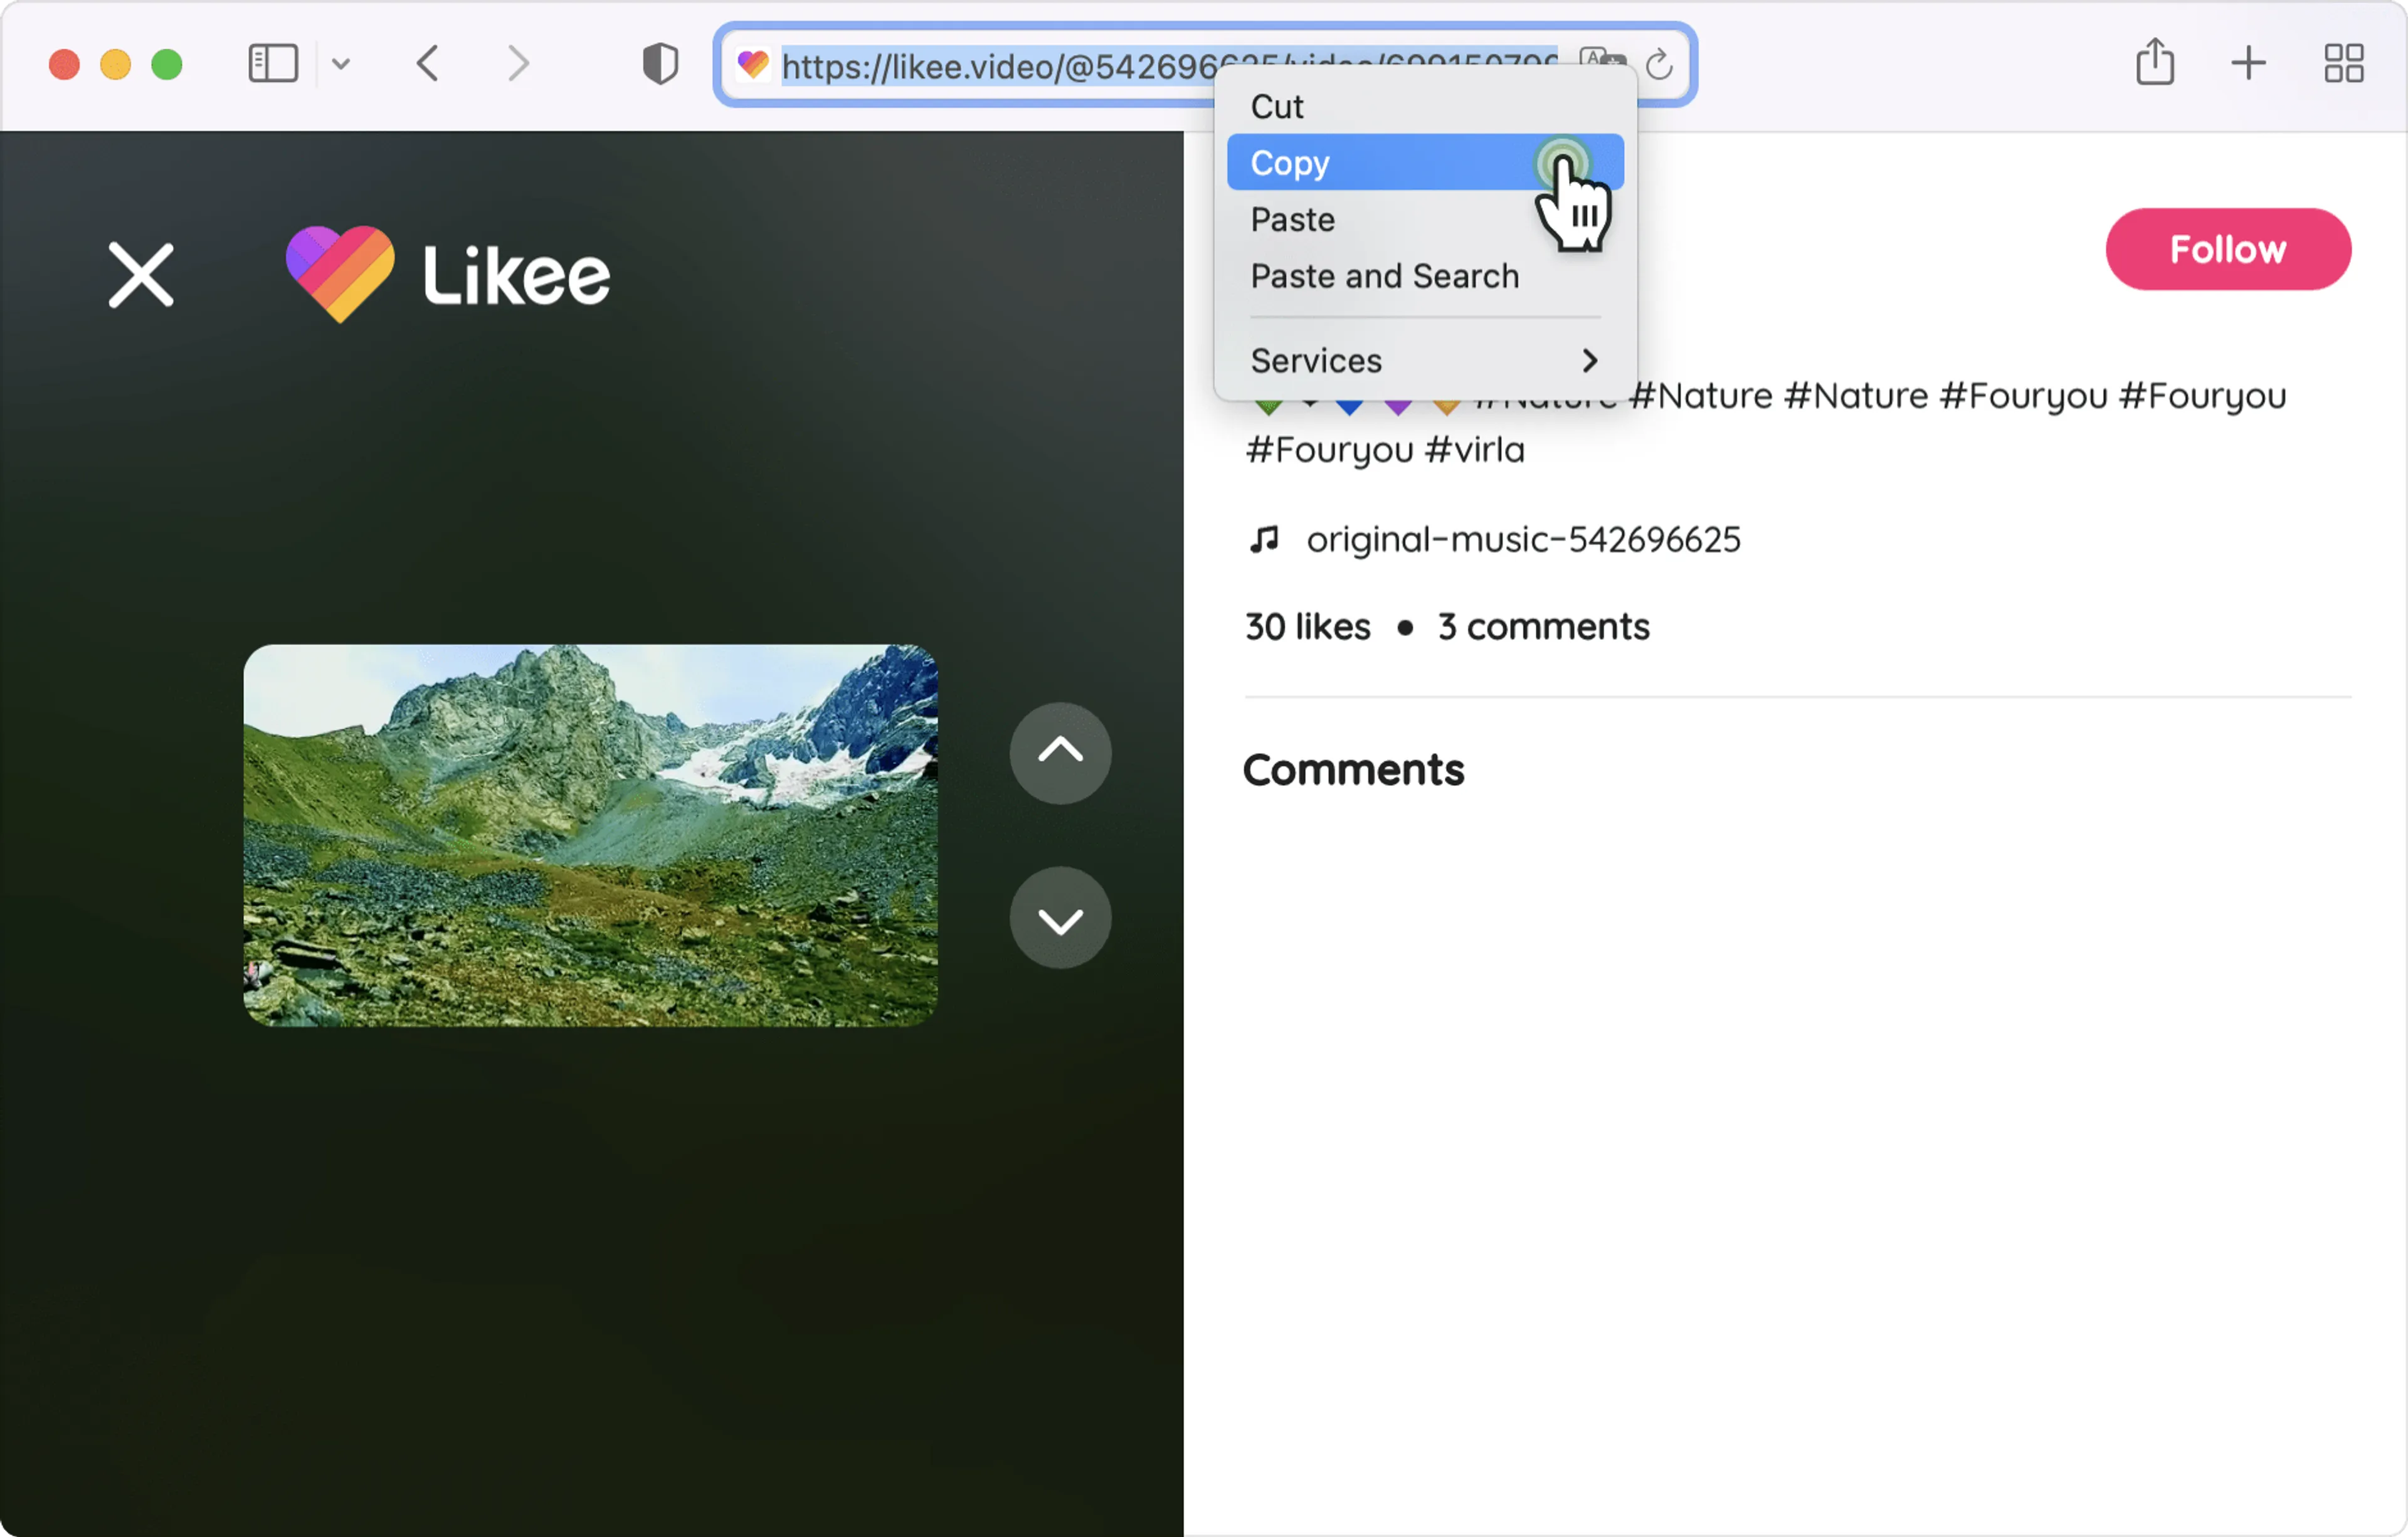Click the Likee logo
The height and width of the screenshot is (1537, 2408).
pyautogui.click(x=448, y=274)
